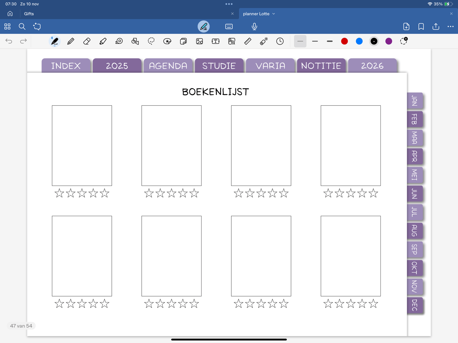The width and height of the screenshot is (458, 343).
Task: Choose the thickest stroke width
Action: pos(329,41)
